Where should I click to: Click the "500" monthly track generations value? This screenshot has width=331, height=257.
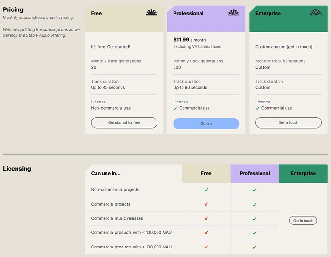[x=177, y=67]
